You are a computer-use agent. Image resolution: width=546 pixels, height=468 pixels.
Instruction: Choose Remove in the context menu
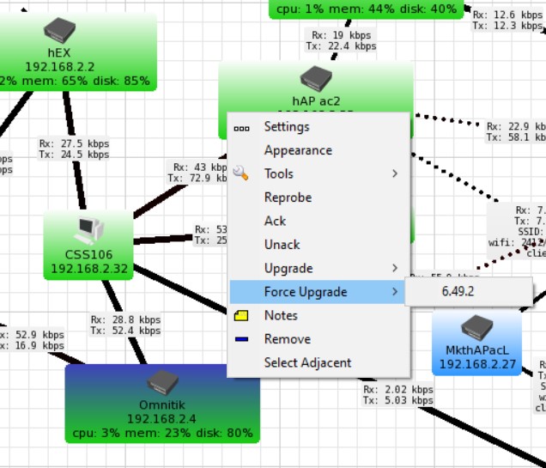(318, 339)
